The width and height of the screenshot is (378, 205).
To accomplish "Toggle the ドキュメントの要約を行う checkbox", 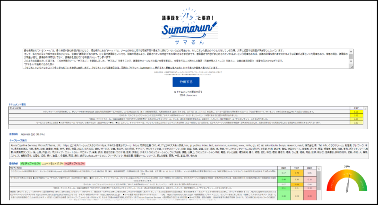I will point(175,92).
